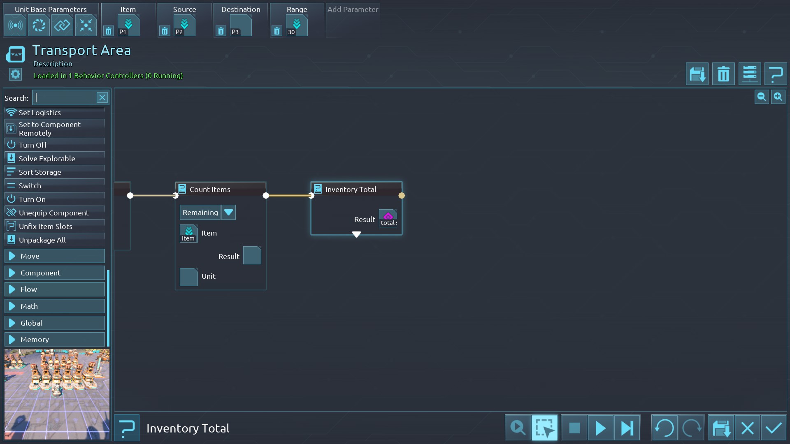This screenshot has width=790, height=444.
Task: Expand the Math instruction category
Action: click(55, 306)
